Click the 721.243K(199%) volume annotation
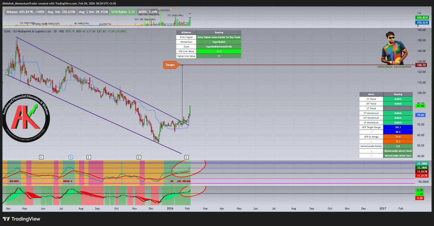This screenshot has width=434, height=226. [176, 16]
